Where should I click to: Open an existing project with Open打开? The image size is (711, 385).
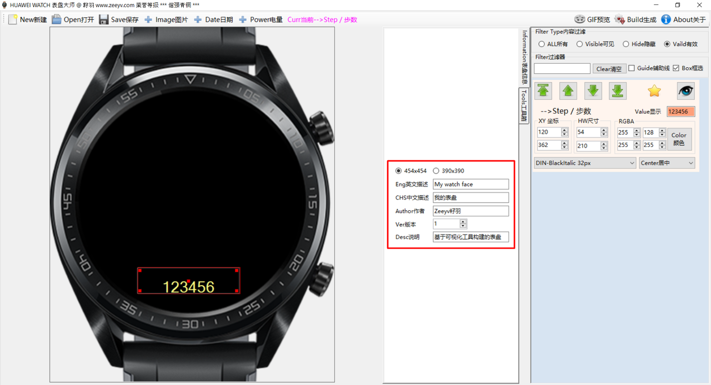point(73,19)
